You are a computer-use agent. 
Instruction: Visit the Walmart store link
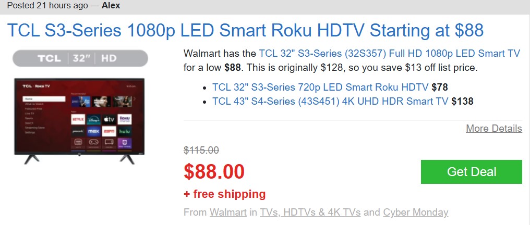[x=228, y=213]
